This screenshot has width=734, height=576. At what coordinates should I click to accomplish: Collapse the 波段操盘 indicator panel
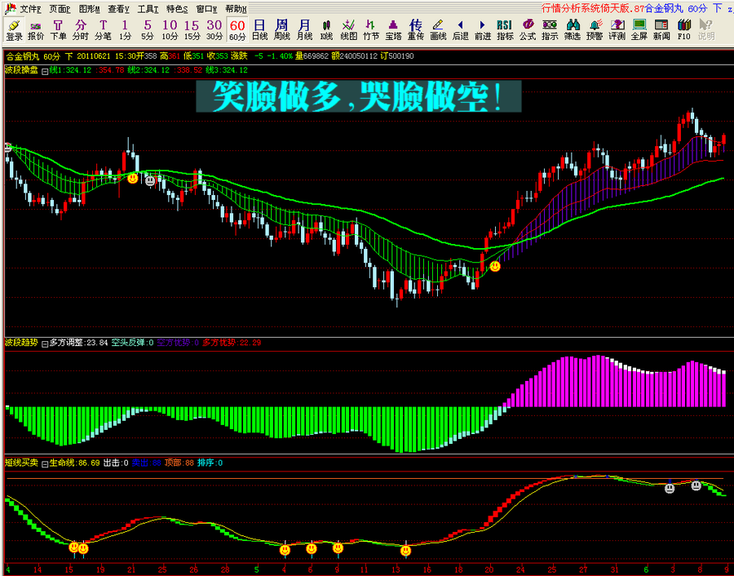pyautogui.click(x=45, y=71)
